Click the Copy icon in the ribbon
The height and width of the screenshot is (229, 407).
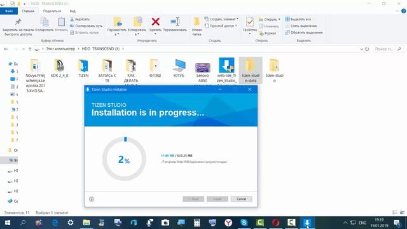click(45, 22)
